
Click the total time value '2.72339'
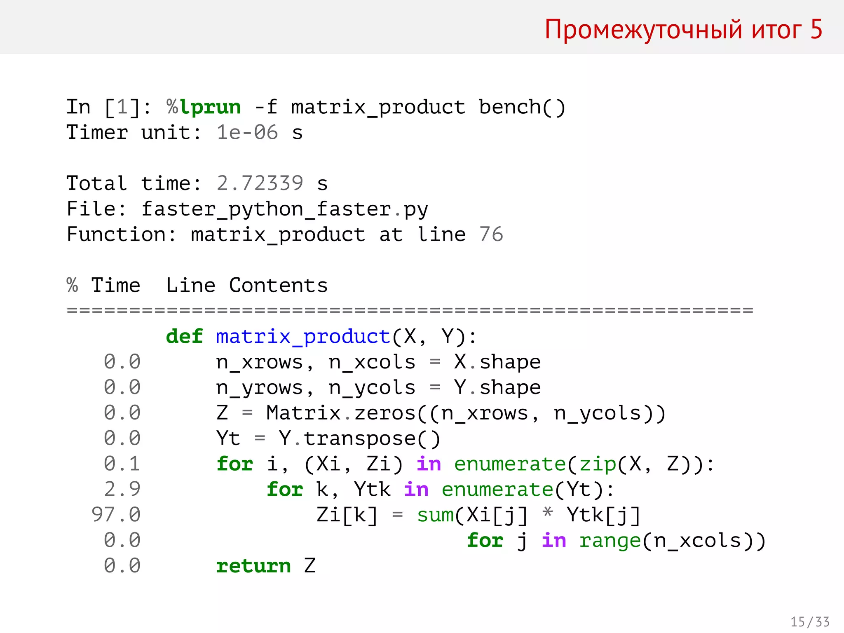[x=260, y=183]
